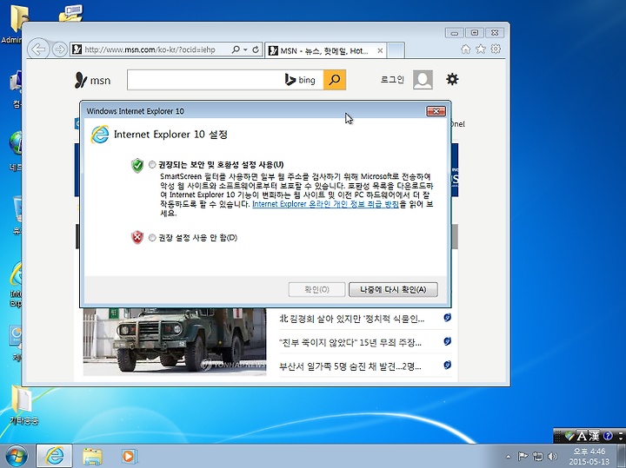Click source icon beside 김경희 headline

click(x=447, y=318)
